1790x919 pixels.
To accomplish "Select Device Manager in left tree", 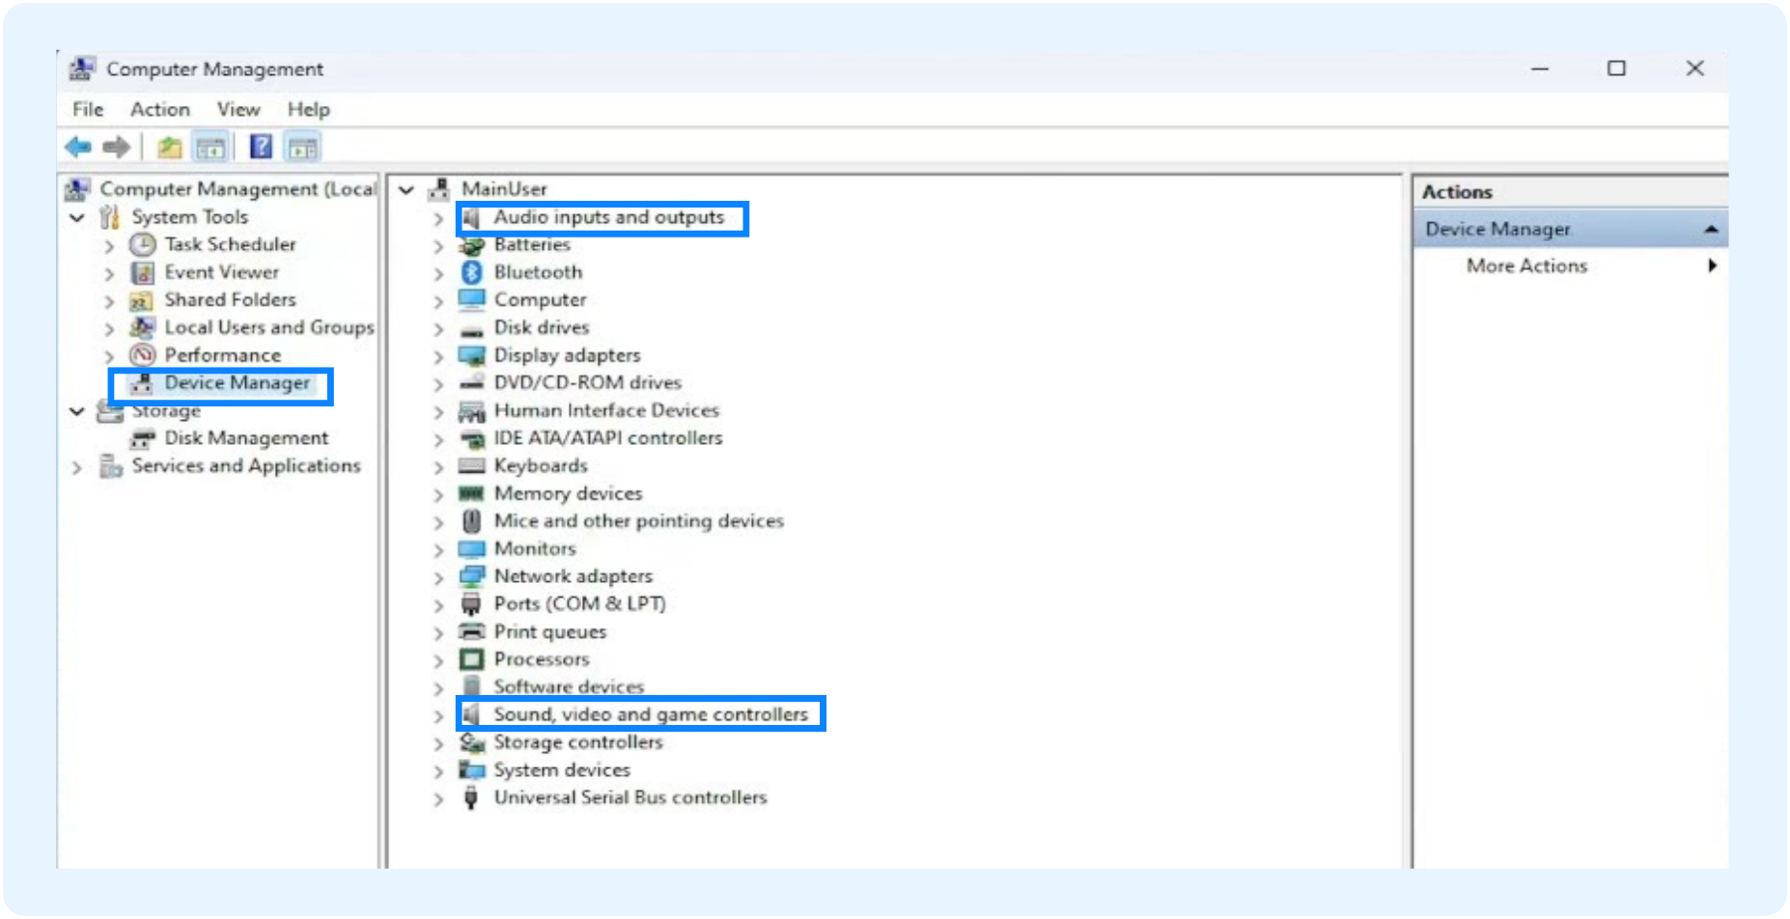I will click(x=237, y=383).
